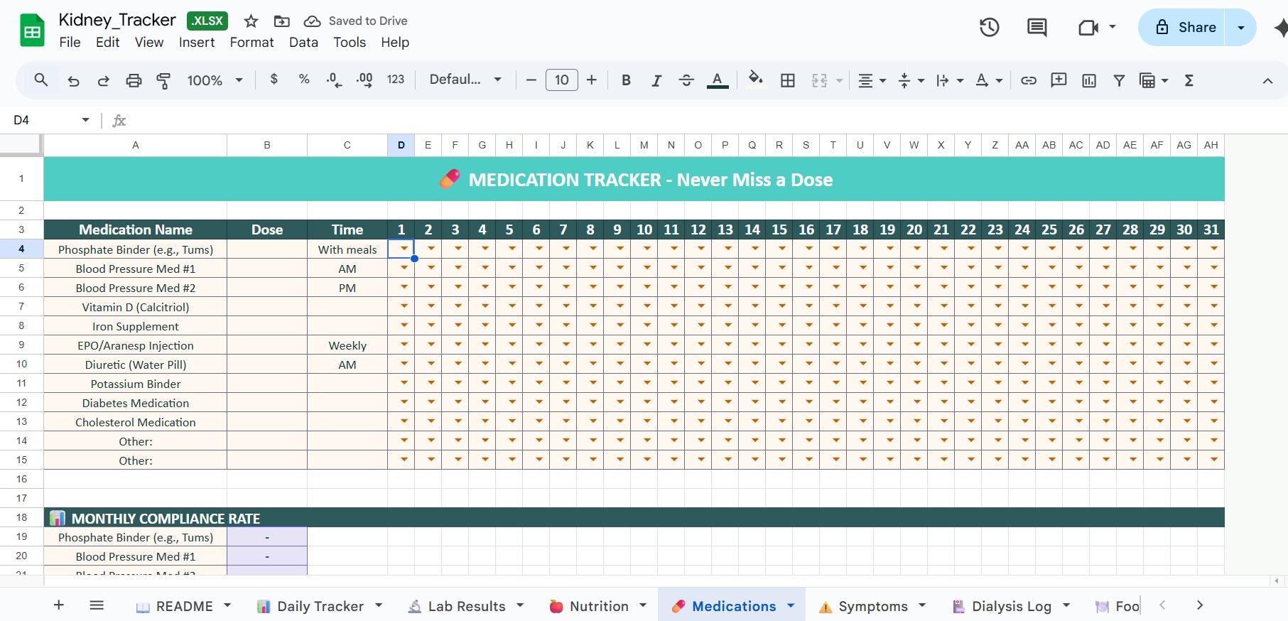Print the spreadsheet
The image size is (1288, 621).
(x=134, y=80)
